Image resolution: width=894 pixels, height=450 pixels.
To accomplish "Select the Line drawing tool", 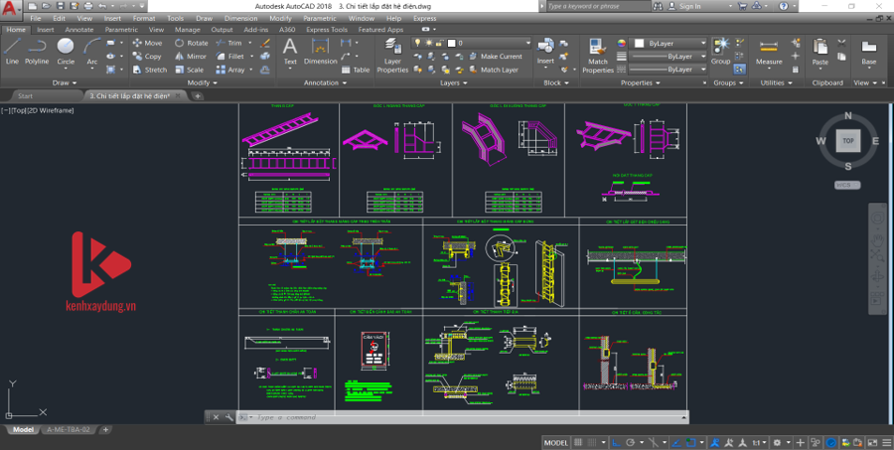I will pos(12,51).
